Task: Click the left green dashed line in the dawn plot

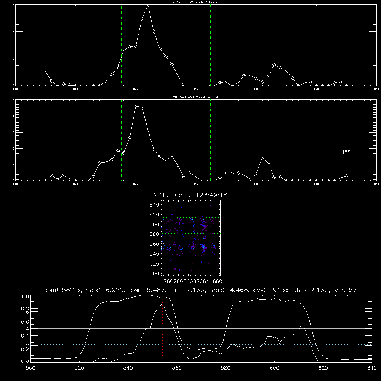Action: pos(121,45)
